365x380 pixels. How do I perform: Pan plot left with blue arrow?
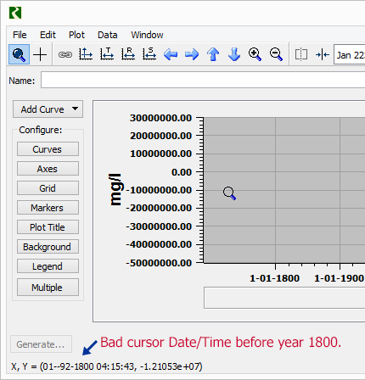point(171,54)
